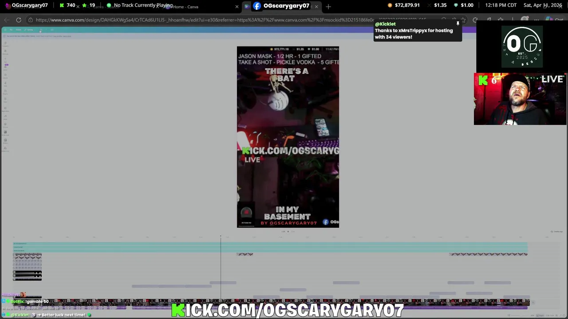Bookmark this page with the star icon

click(x=463, y=20)
